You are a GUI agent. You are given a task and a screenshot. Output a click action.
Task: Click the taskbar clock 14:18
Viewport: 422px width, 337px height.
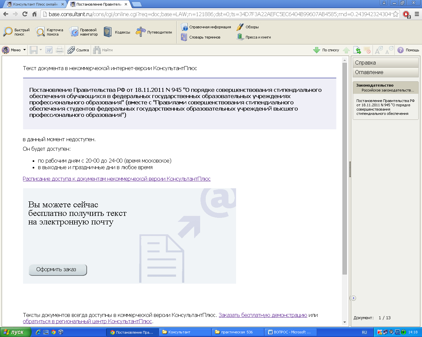point(413,332)
